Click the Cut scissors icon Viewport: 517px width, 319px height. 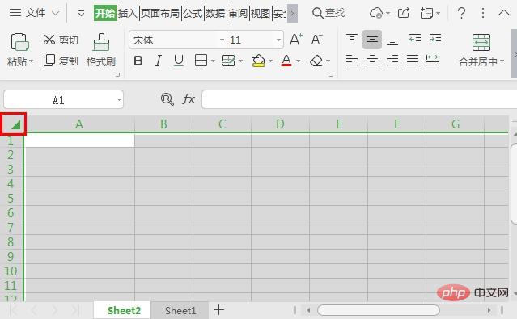[49, 40]
